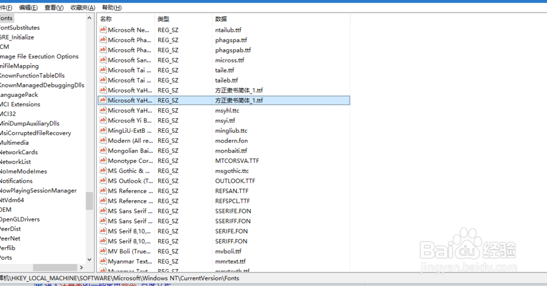Open the 收藏夹(A) menu
The width and height of the screenshot is (547, 286).
pos(83,8)
